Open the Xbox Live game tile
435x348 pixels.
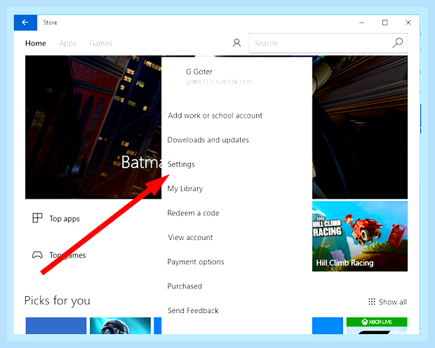[377, 326]
